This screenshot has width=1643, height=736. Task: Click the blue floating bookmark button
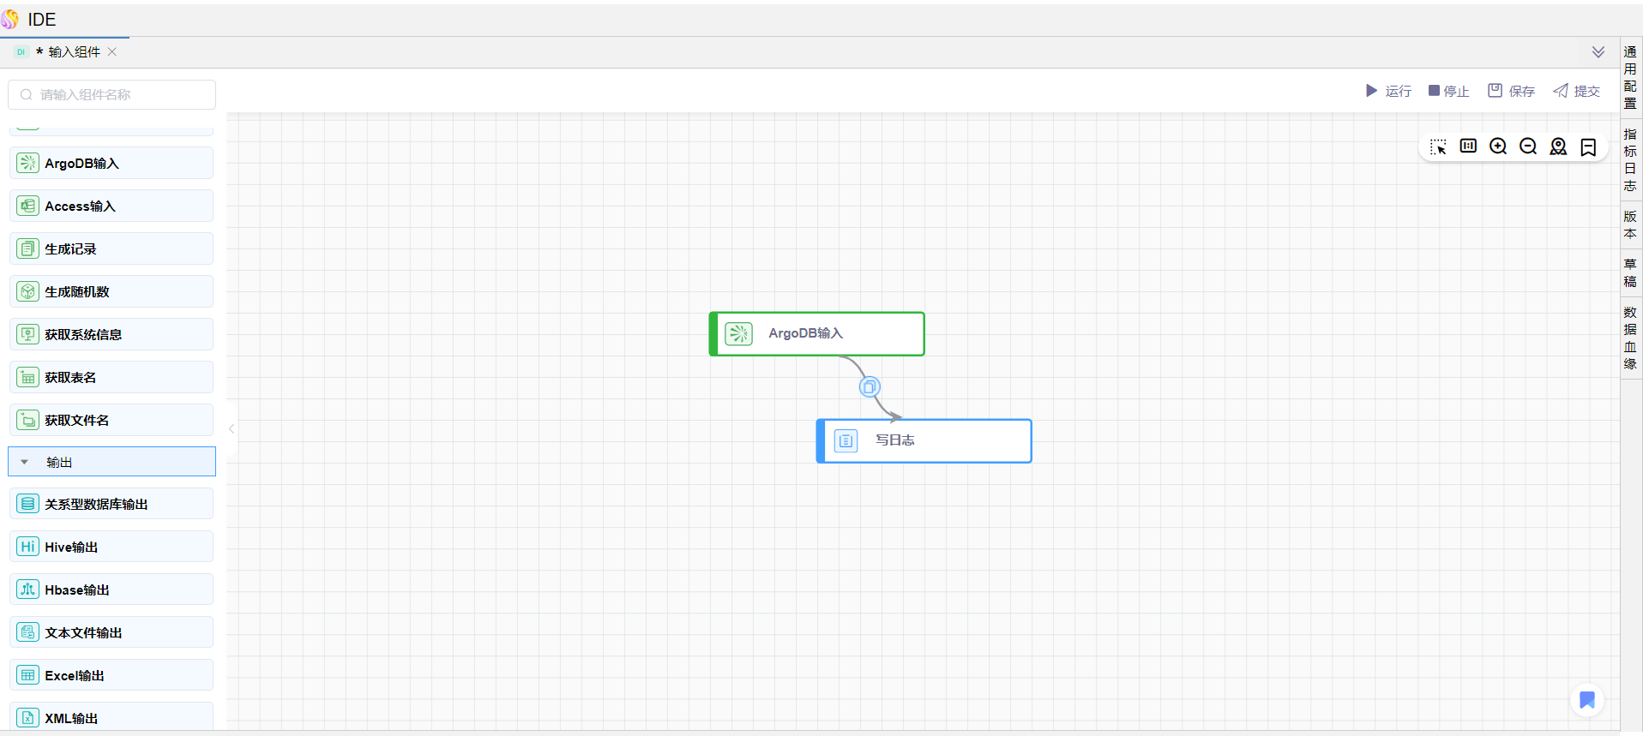(x=1586, y=700)
